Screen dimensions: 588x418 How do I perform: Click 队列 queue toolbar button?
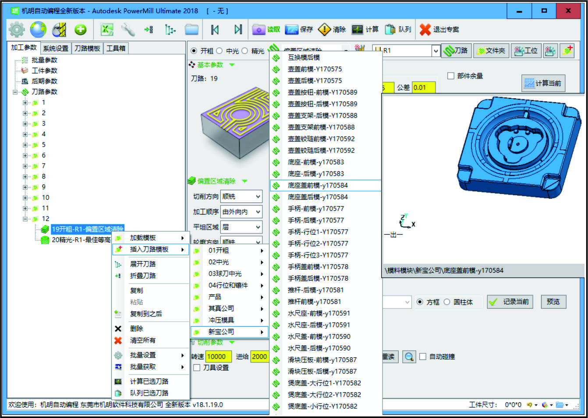point(398,29)
